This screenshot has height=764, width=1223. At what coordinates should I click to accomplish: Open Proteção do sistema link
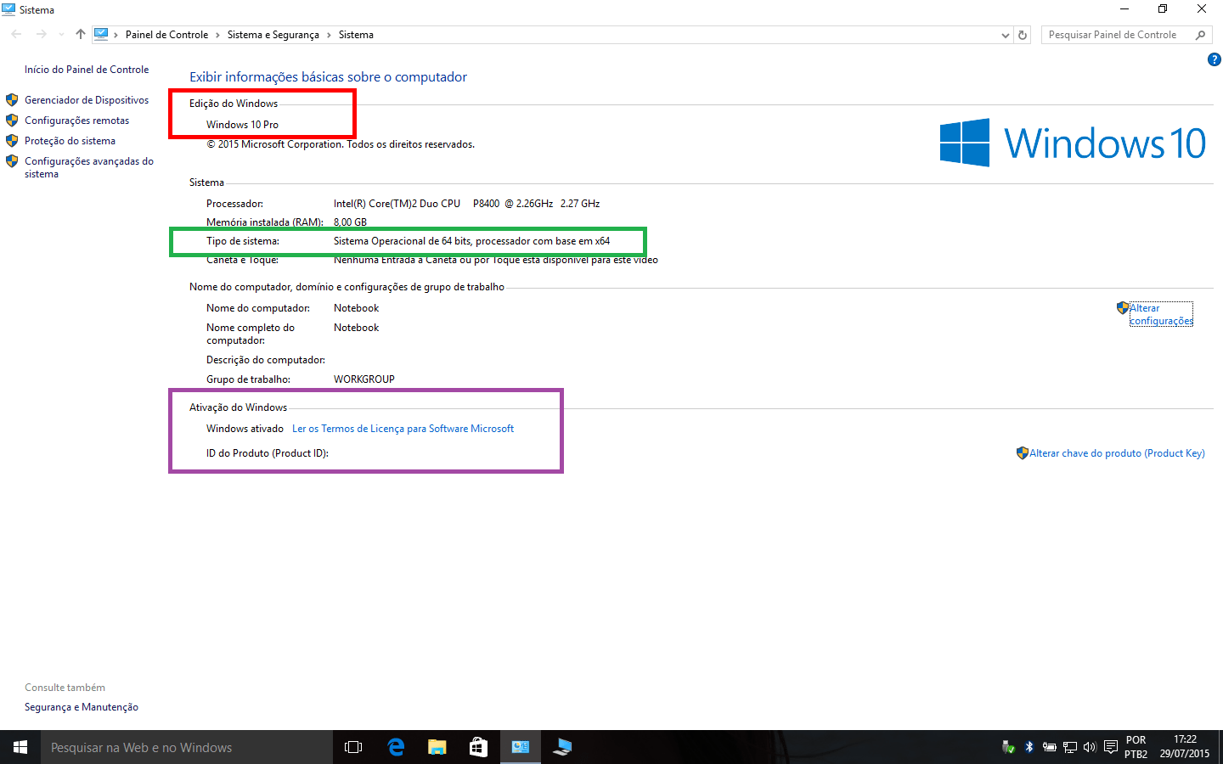[x=70, y=141]
